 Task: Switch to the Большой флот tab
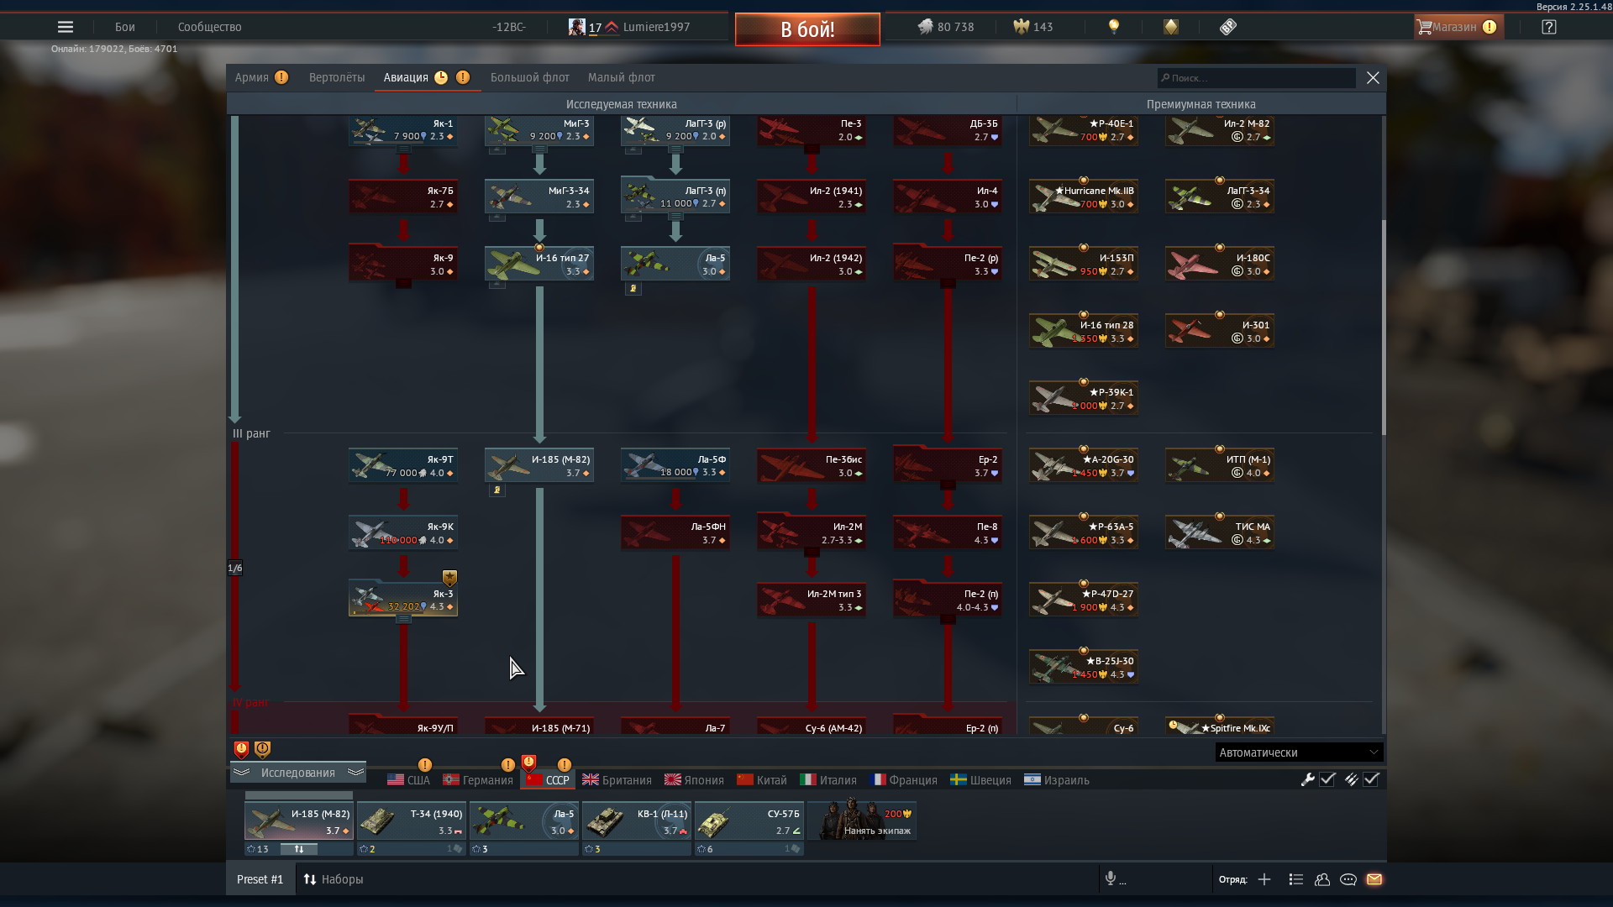tap(530, 77)
